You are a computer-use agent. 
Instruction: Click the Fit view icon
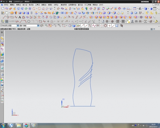(135, 9)
